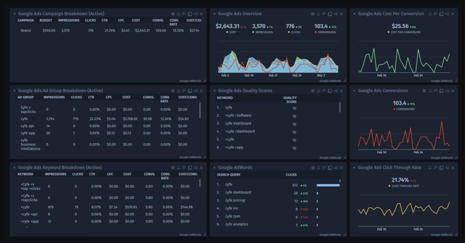
Task: Click the P push icon on Campaign Breakdown widget
Action: coord(184,14)
